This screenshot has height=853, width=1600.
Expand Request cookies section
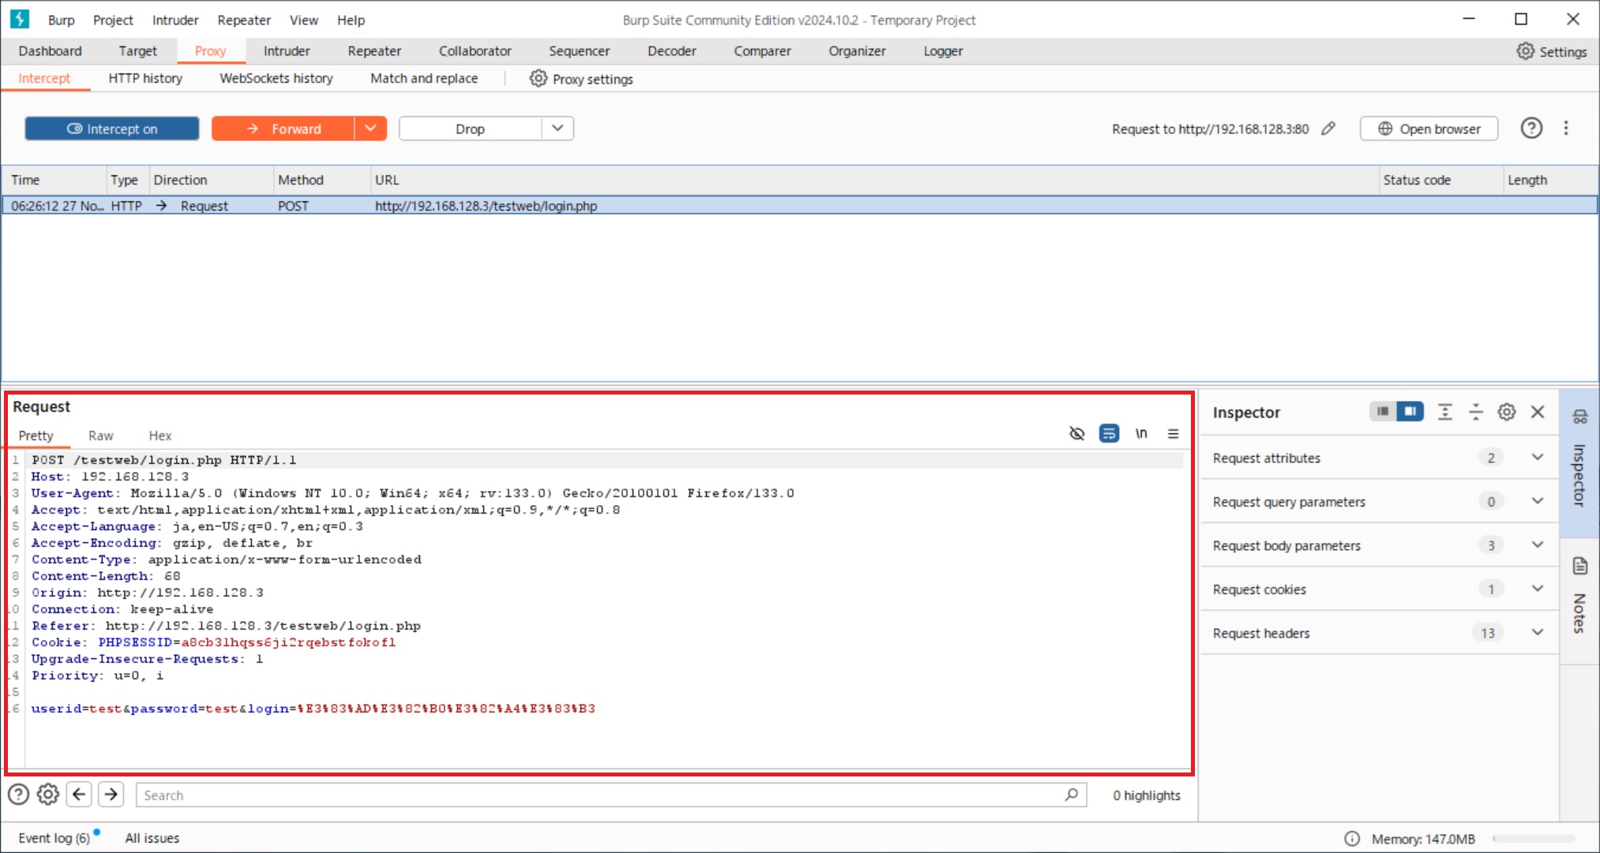click(x=1538, y=589)
